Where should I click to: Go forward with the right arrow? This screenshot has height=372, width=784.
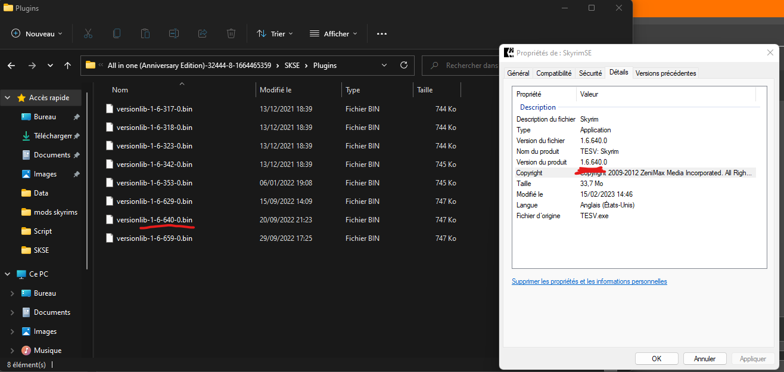tap(32, 66)
